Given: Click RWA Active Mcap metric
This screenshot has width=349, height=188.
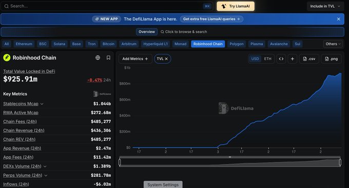Looking at the screenshot, I should click(21, 112).
